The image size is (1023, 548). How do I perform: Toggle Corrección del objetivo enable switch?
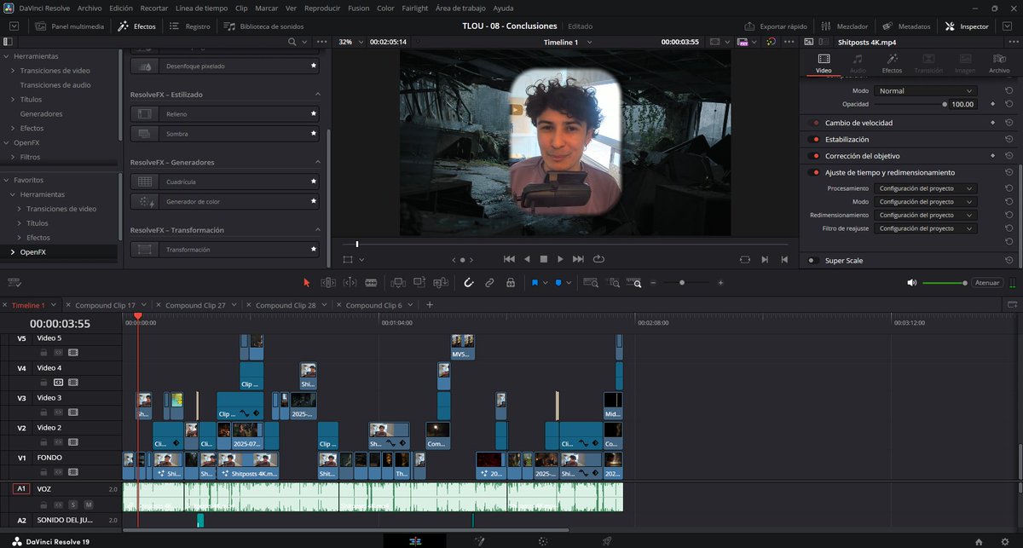(x=814, y=156)
